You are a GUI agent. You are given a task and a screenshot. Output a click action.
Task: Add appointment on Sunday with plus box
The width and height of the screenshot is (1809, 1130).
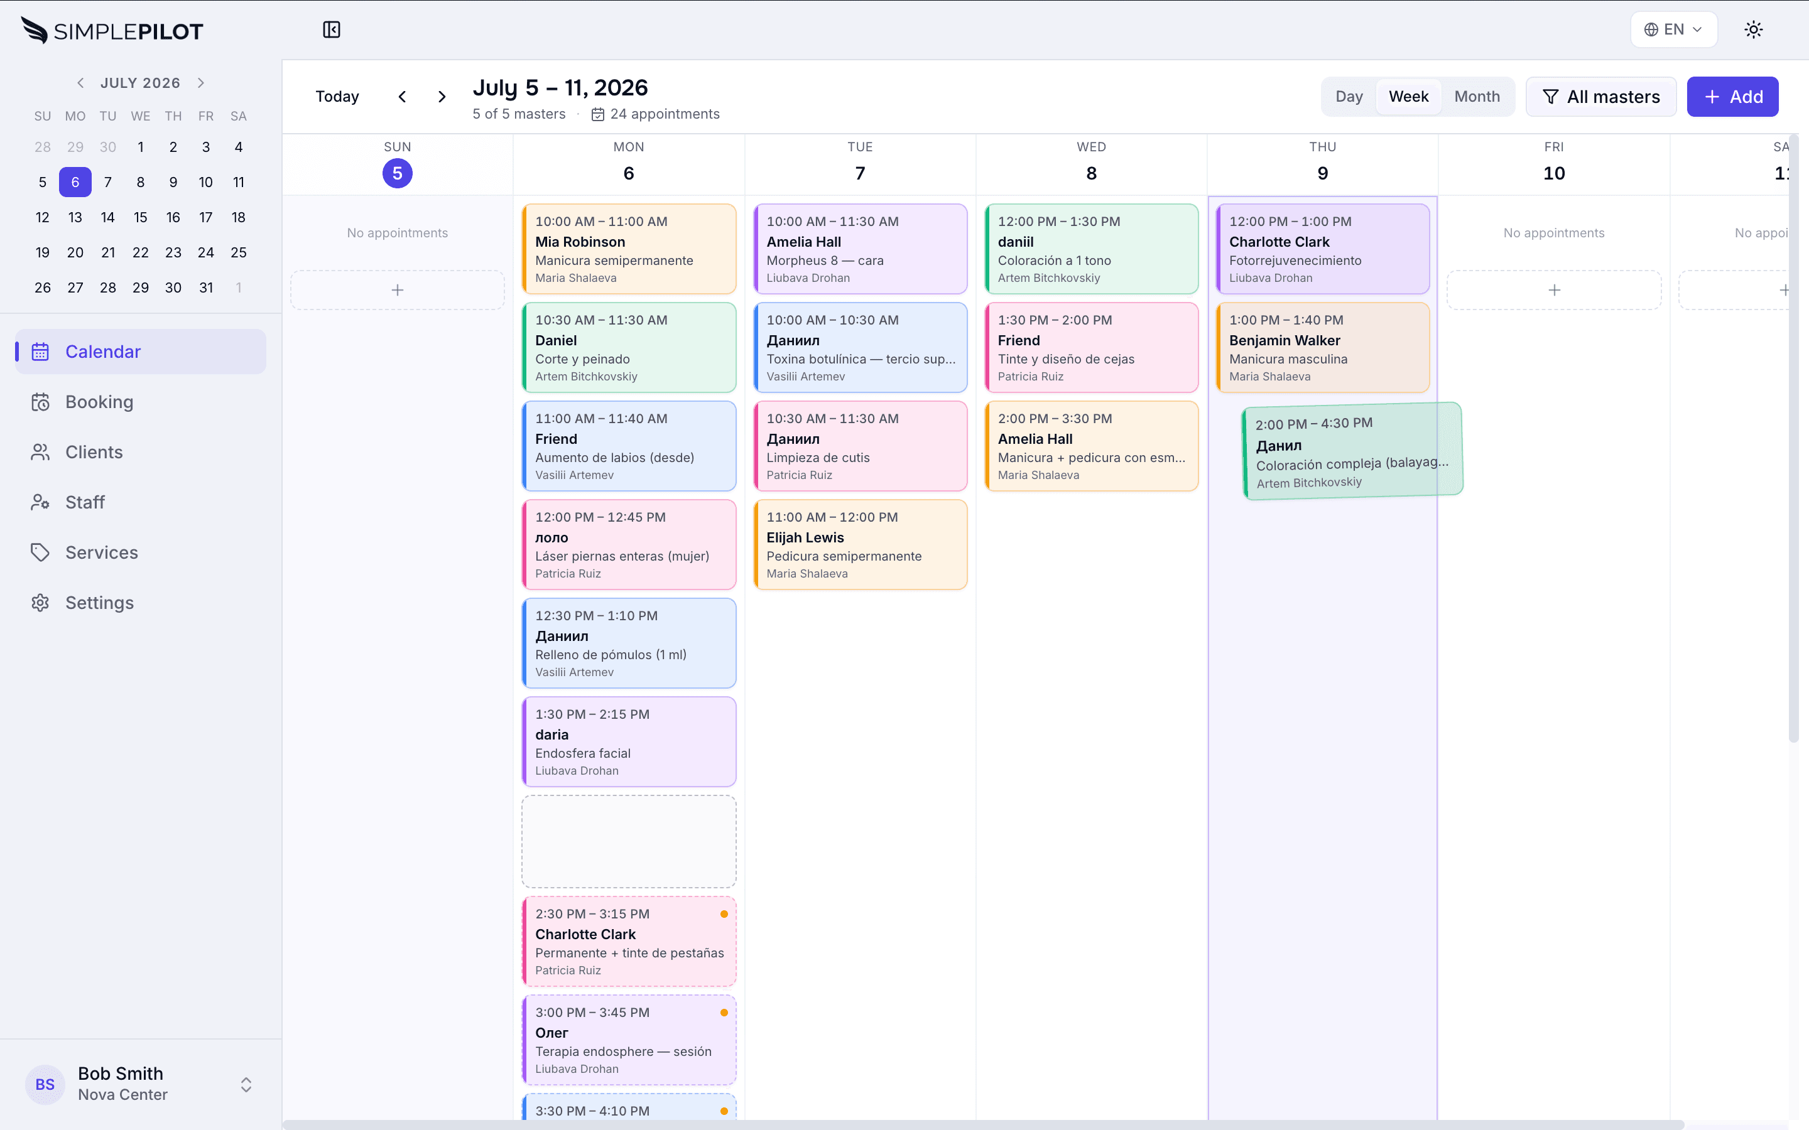tap(398, 290)
